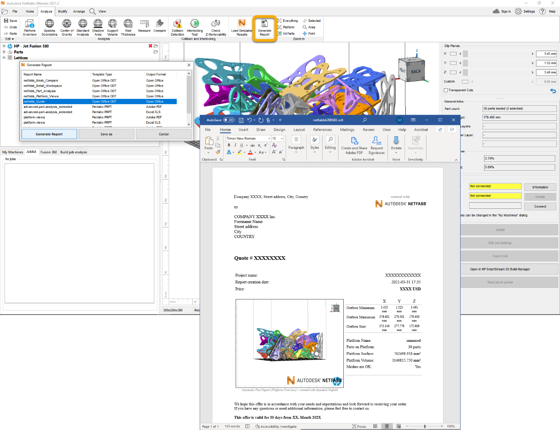
Task: Zoom to All Parts
Action: (286, 34)
